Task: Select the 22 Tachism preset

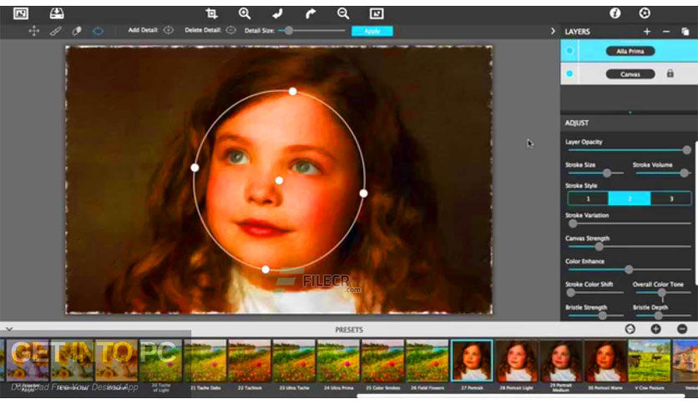Action: (250, 361)
